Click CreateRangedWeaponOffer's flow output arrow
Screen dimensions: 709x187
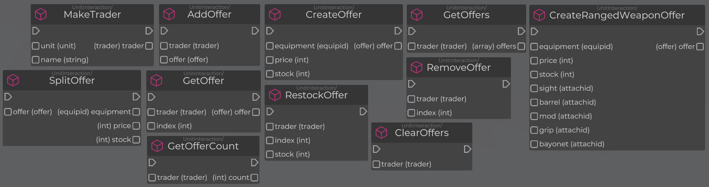click(x=700, y=31)
